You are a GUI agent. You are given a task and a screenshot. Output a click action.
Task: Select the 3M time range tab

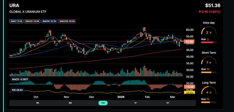70,103
